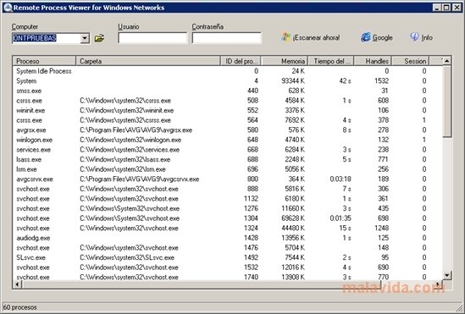
Task: Click the memory value 69628 K
Action: (x=293, y=218)
